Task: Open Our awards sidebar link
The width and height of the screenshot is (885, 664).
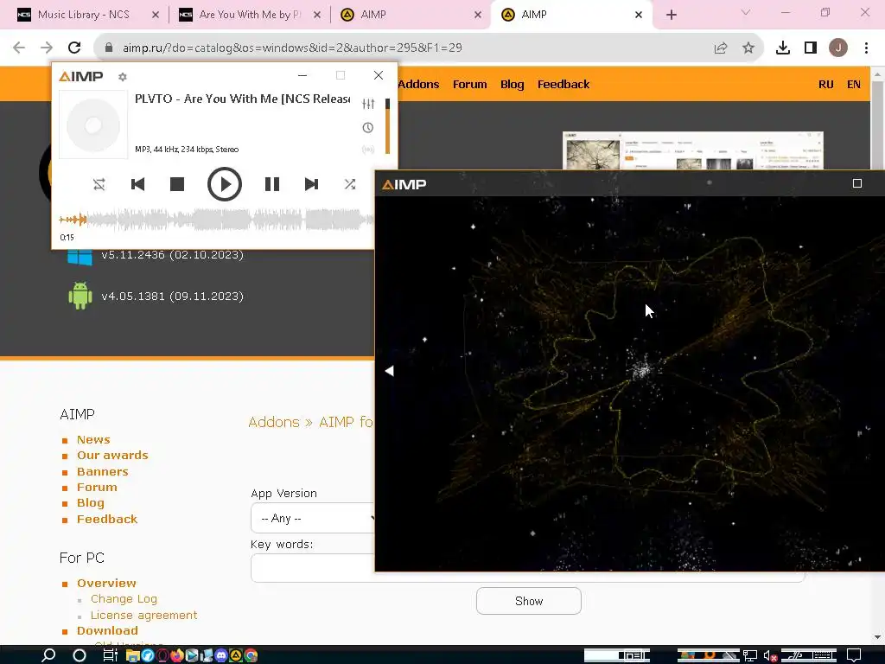Action: point(112,456)
